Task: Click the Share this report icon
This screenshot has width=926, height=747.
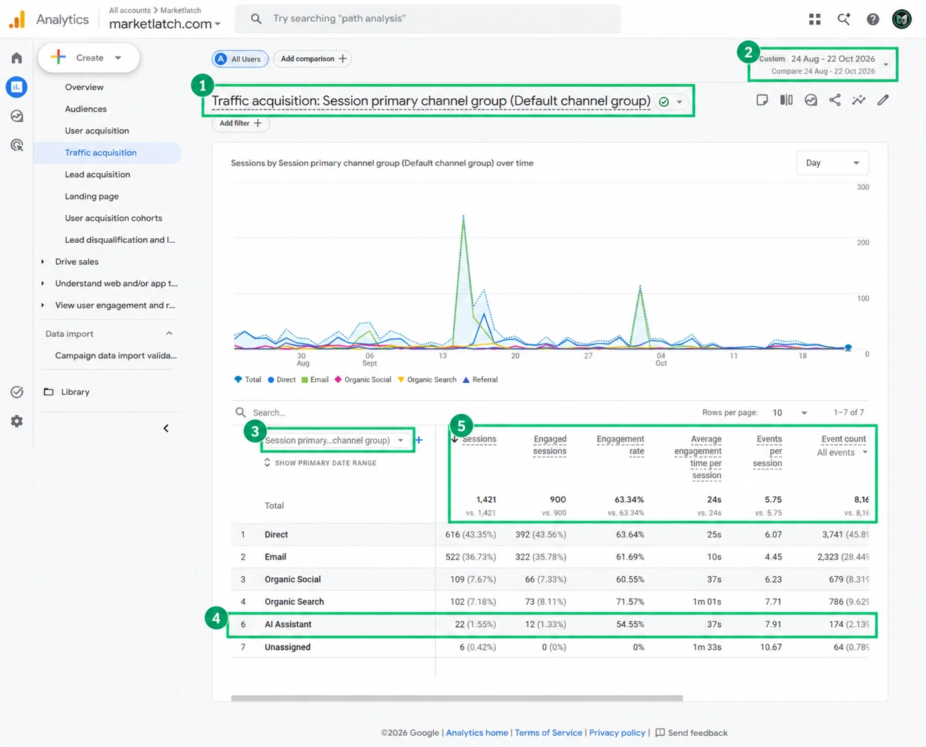Action: [x=835, y=100]
